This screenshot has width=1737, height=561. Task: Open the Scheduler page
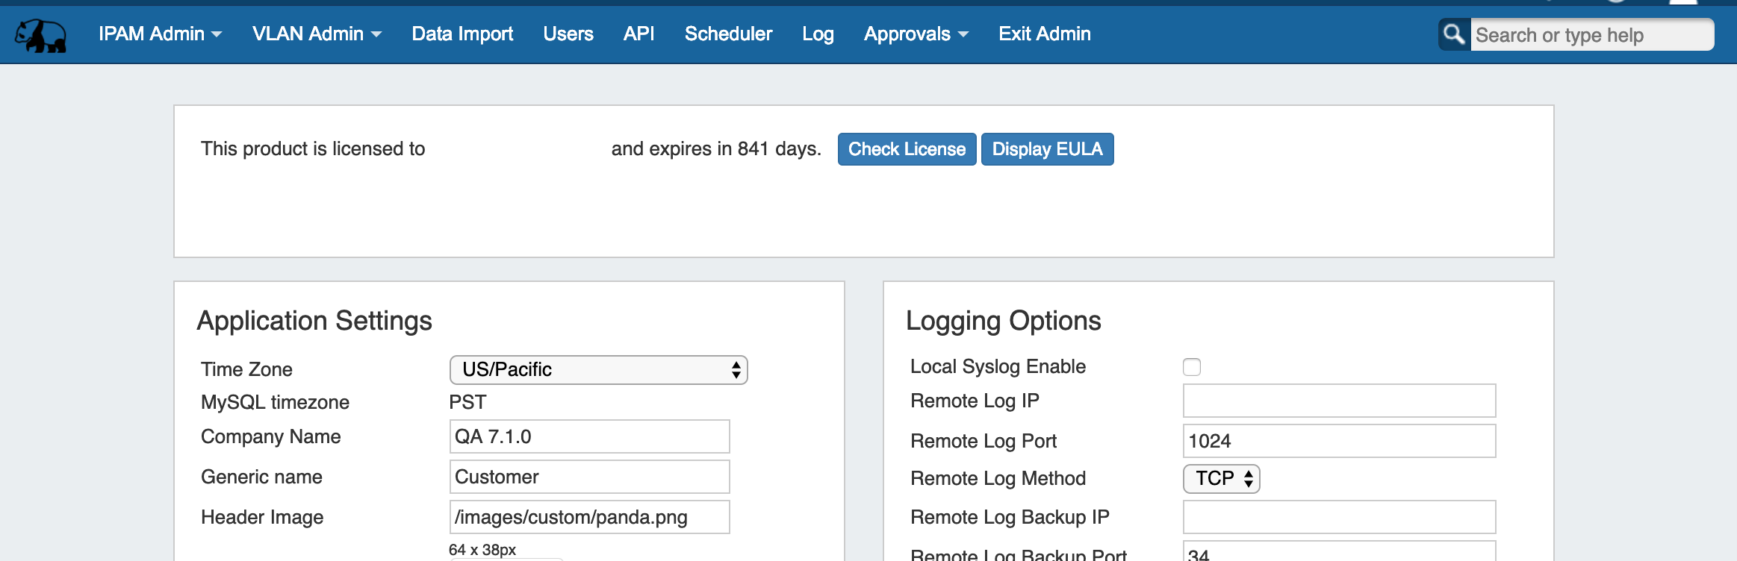(728, 34)
